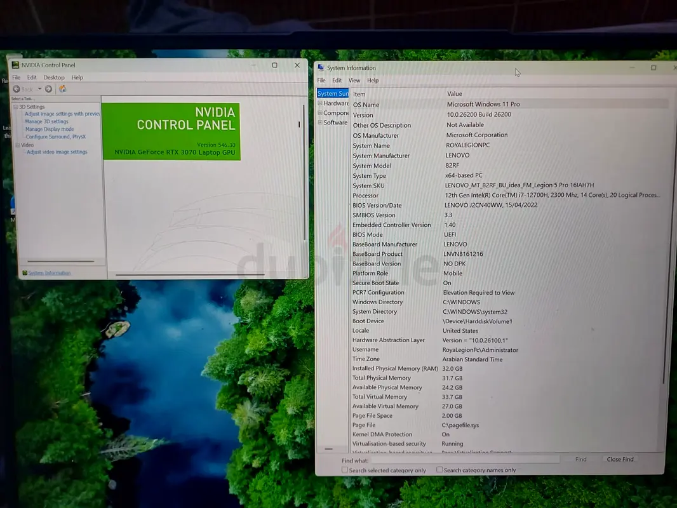Maximize the System Information window
The image size is (677, 508).
(654, 68)
